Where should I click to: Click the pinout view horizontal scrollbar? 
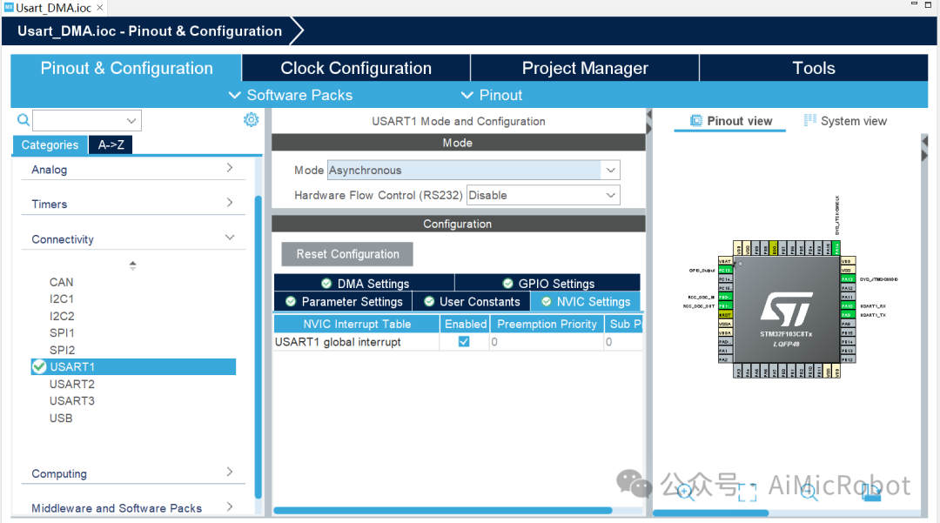coord(710,513)
